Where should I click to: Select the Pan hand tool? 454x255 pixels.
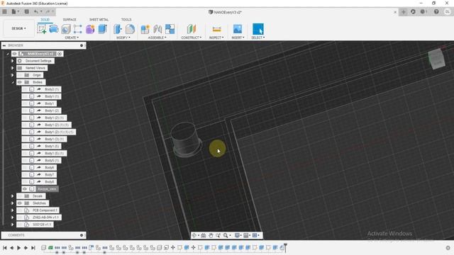211,235
